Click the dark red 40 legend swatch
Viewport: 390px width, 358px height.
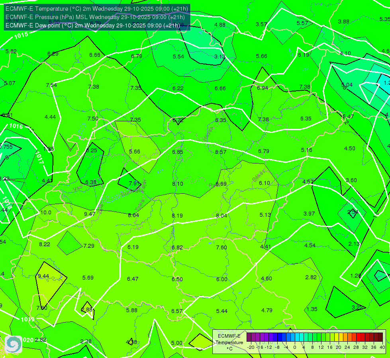[x=380, y=337]
